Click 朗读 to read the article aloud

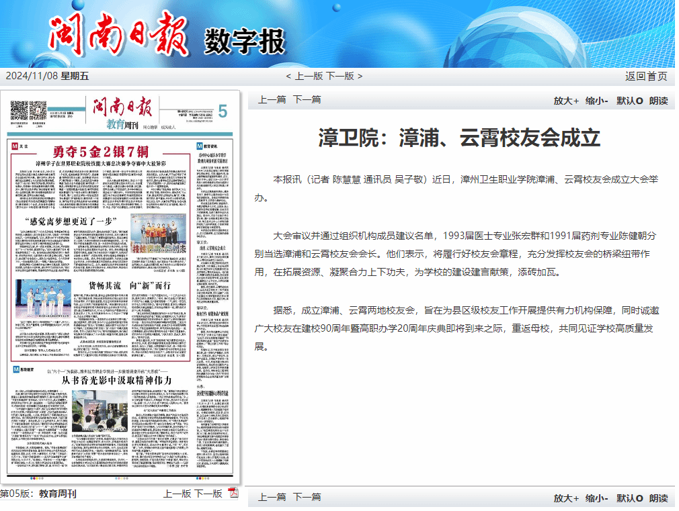point(658,101)
